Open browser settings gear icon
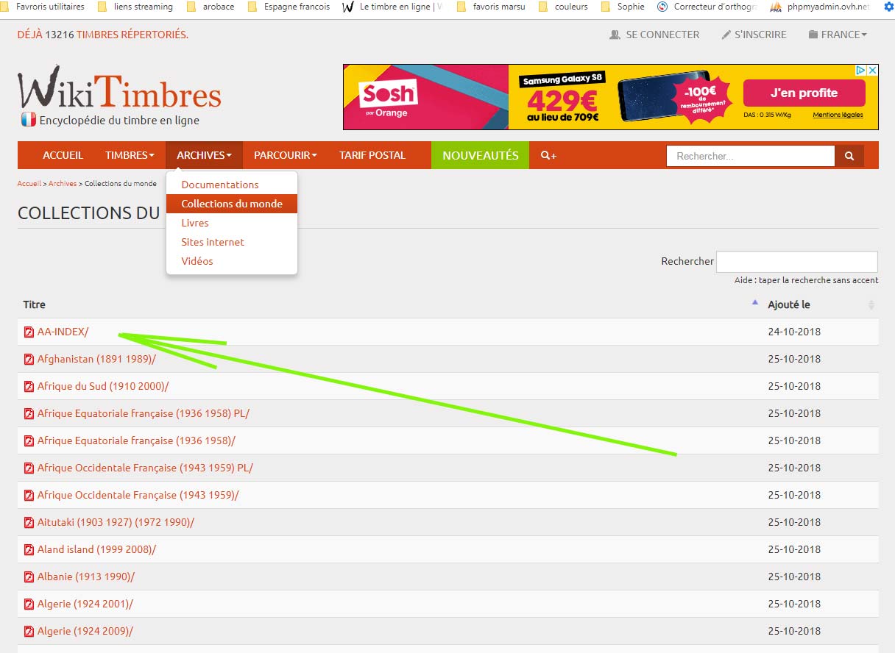The width and height of the screenshot is (895, 653). coord(888,7)
